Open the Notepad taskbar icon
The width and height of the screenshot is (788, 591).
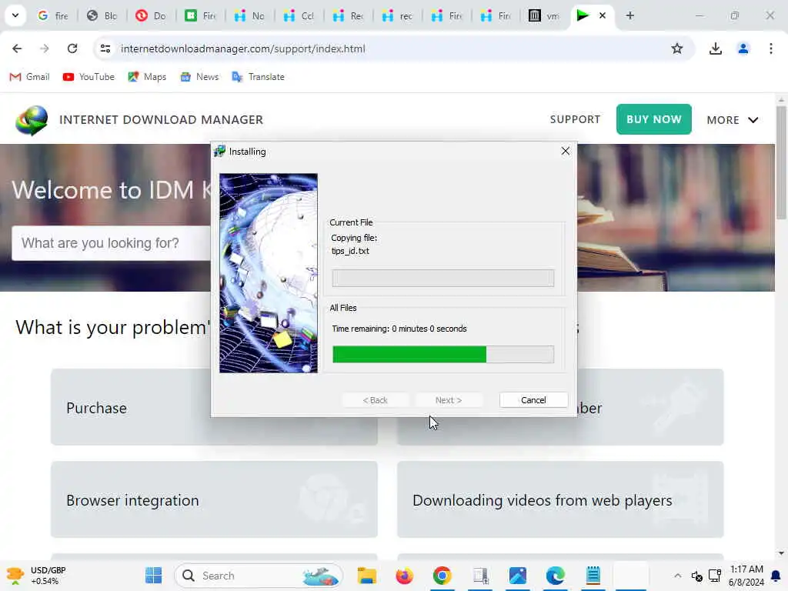[593, 576]
